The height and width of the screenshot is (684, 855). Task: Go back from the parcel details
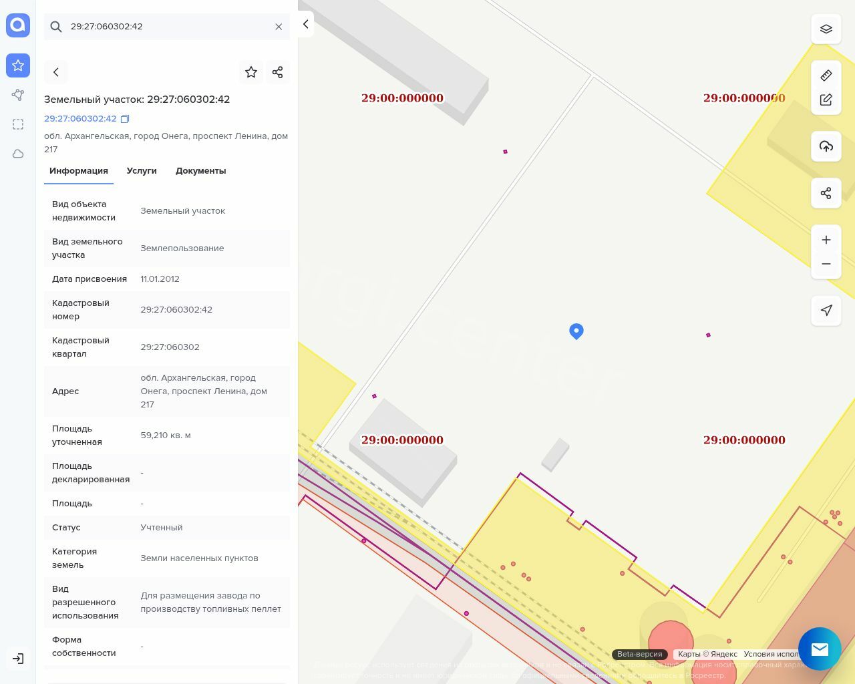[x=56, y=72]
